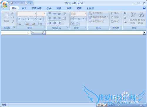Viewport: 147px width, 107px height.
Task: Click the Merge and Center icon
Action: pyautogui.click(x=64, y=18)
